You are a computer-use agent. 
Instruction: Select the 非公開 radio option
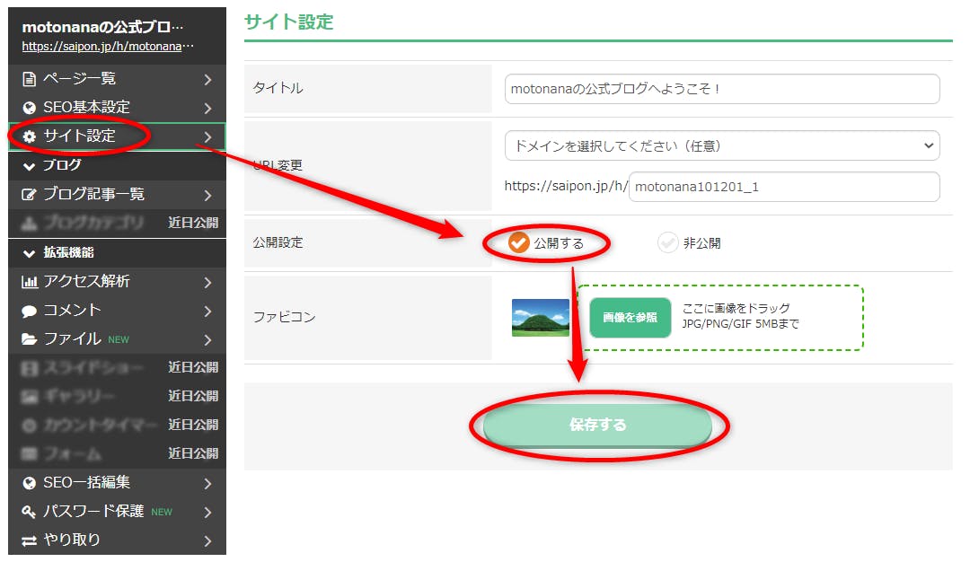[x=667, y=242]
